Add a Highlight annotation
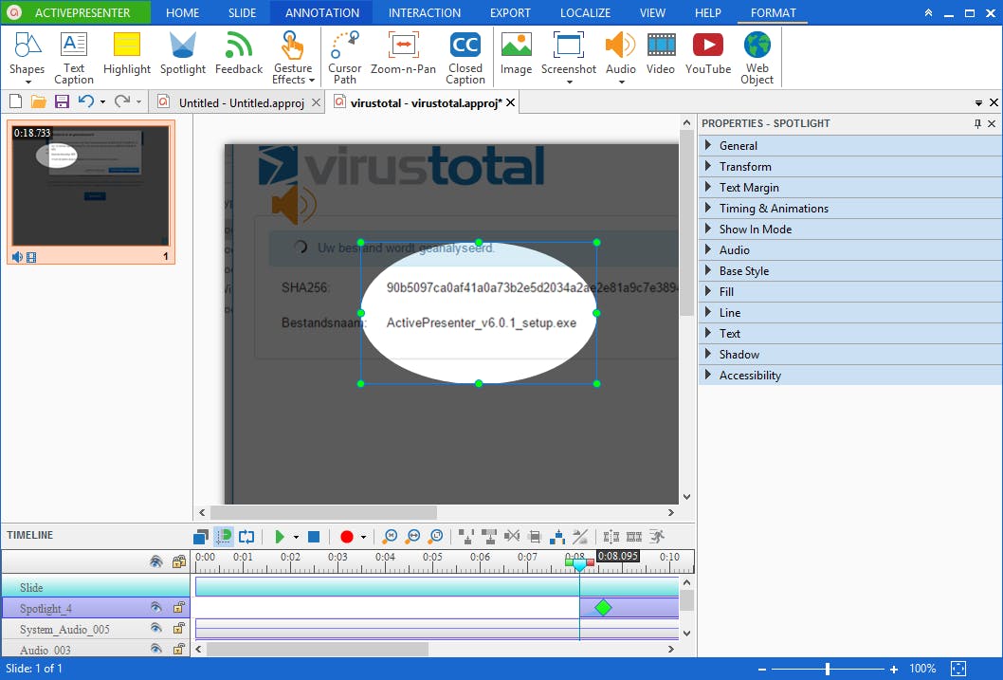Image resolution: width=1003 pixels, height=680 pixels. tap(127, 53)
